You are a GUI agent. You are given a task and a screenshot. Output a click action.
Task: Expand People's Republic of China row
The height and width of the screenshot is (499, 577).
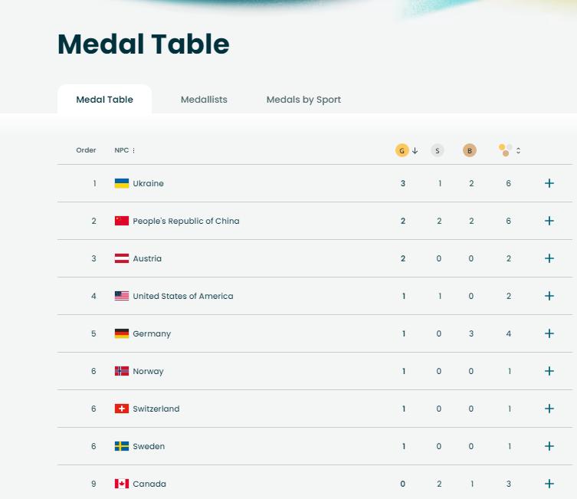[549, 221]
